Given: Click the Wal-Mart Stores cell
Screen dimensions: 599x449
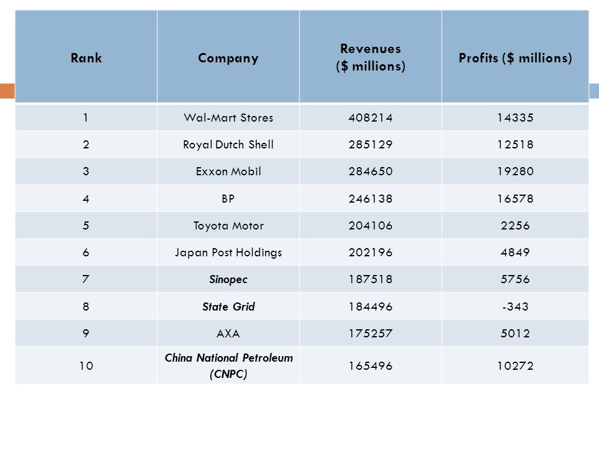Looking at the screenshot, I should pyautogui.click(x=228, y=118).
